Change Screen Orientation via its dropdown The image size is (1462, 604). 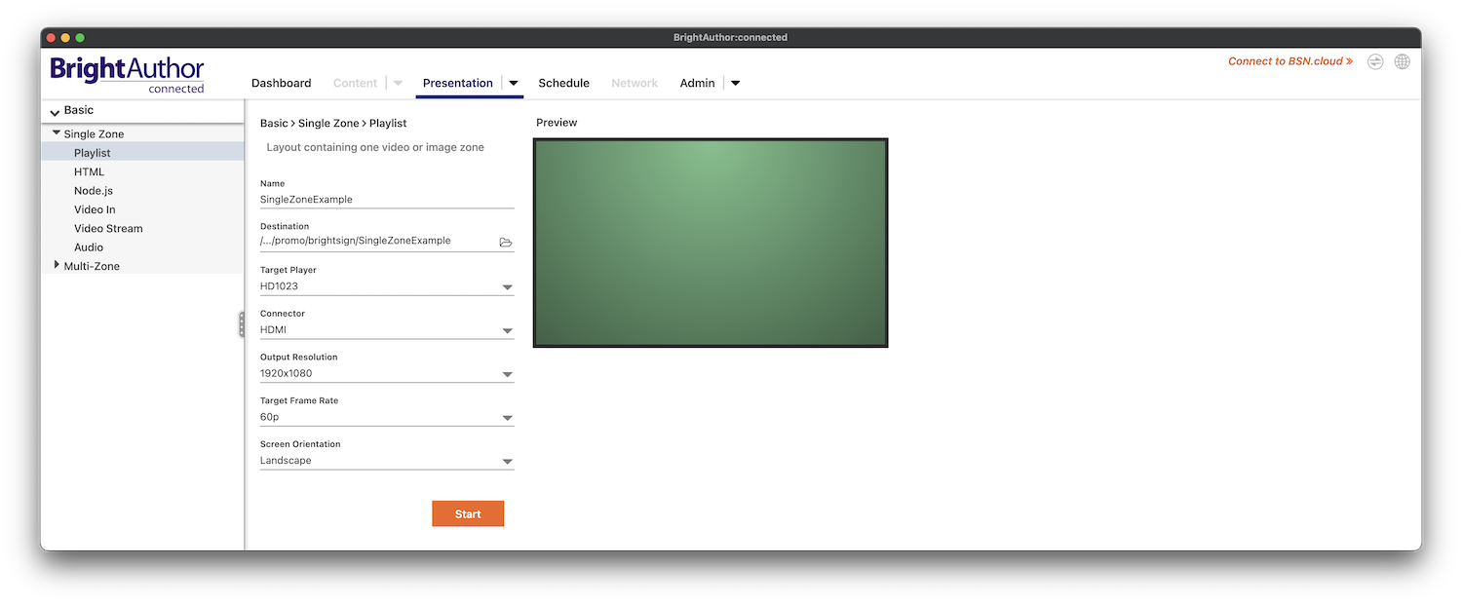tap(507, 460)
